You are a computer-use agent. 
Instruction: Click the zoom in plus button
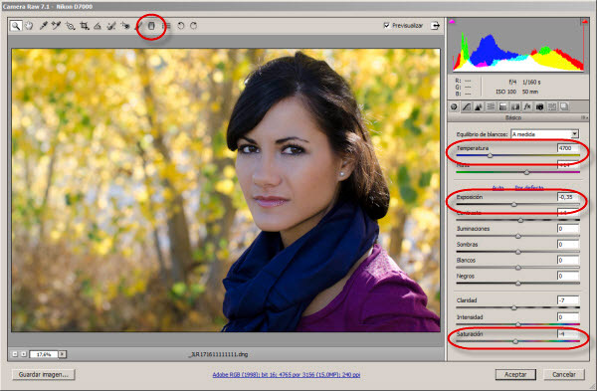24,354
